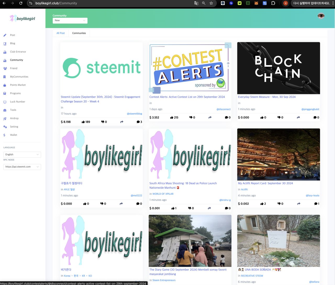
Task: Downvote the South Africa Mass Shooting post
Action: pos(190,208)
